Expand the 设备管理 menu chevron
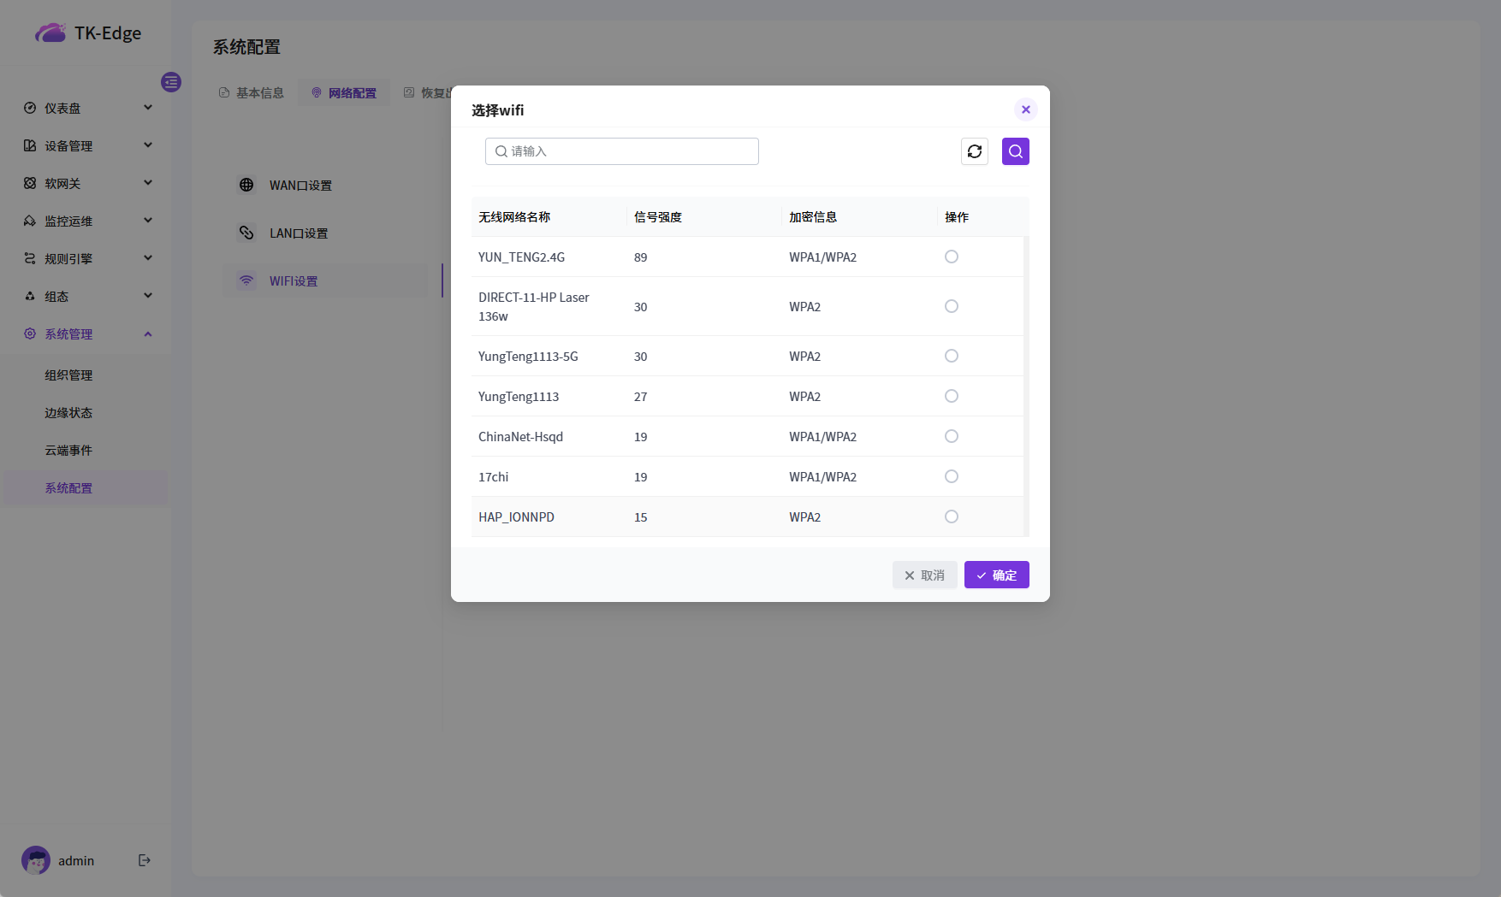This screenshot has width=1501, height=897. pyautogui.click(x=148, y=145)
